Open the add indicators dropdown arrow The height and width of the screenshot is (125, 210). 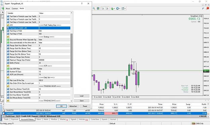pyautogui.click(x=114, y=9)
